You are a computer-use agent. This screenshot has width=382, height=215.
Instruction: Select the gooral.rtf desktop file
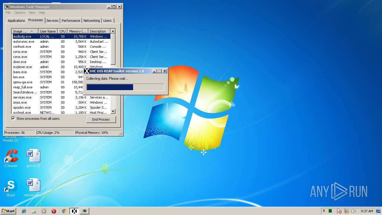pos(33,158)
